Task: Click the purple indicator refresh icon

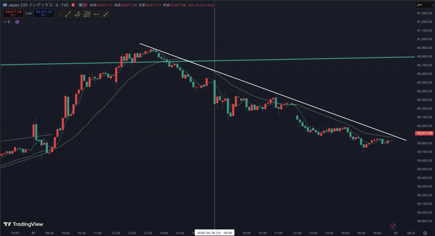Action: 17,22
